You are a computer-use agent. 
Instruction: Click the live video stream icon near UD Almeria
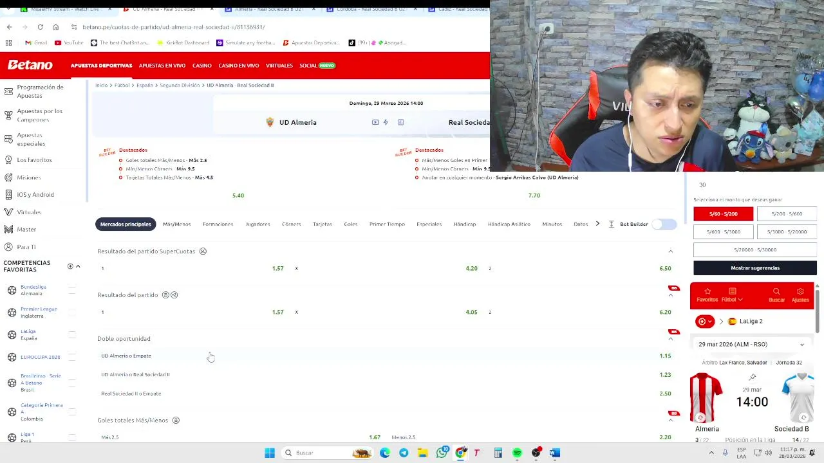click(375, 122)
